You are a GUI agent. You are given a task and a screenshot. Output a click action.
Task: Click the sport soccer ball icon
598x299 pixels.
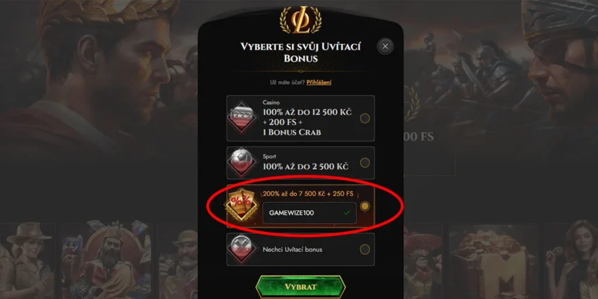click(x=242, y=163)
